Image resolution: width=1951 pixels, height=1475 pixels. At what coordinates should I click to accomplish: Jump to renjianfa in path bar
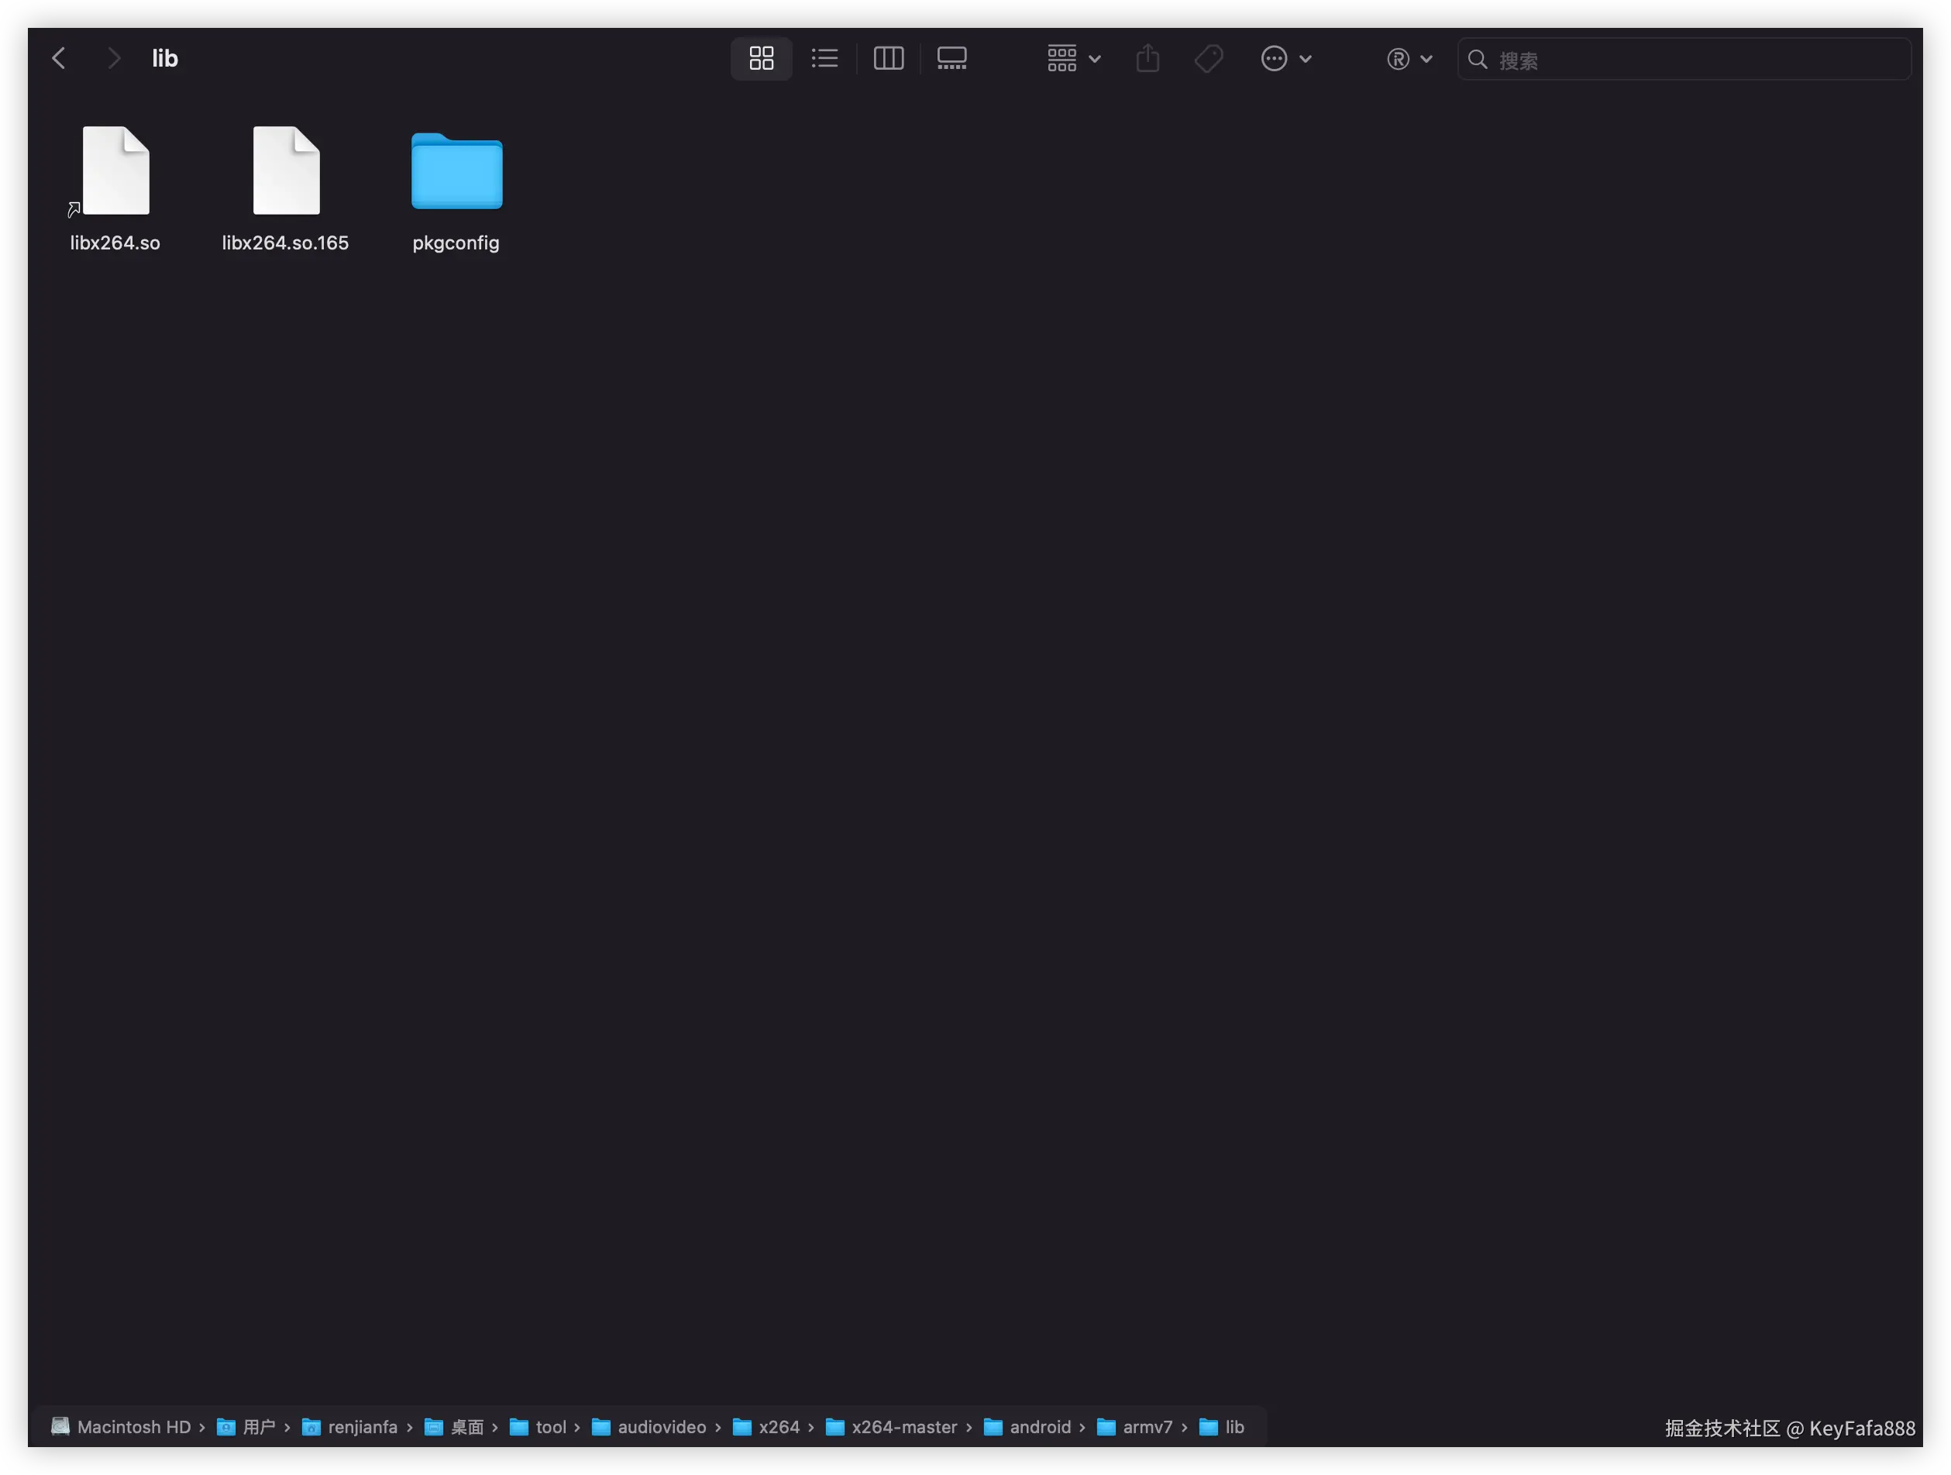[362, 1426]
